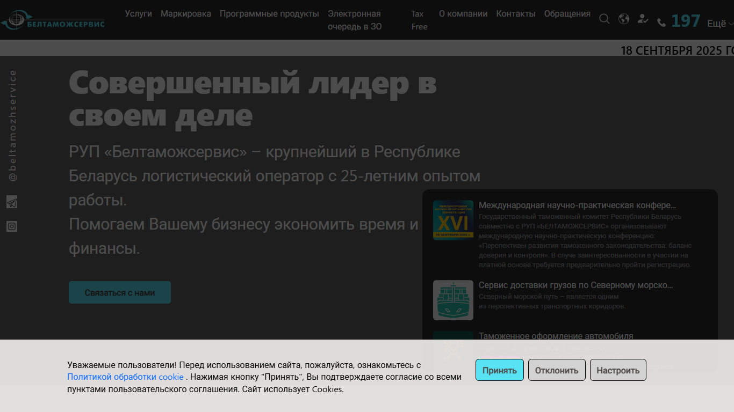Go to Контакты page

[x=516, y=14]
